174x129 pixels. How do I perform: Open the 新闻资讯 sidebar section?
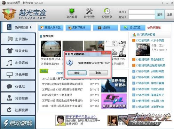tap(18, 27)
